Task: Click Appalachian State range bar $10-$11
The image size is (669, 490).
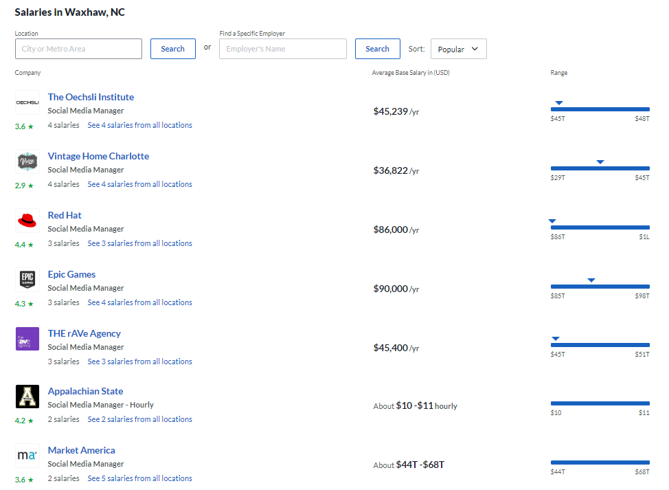Action: coord(600,403)
